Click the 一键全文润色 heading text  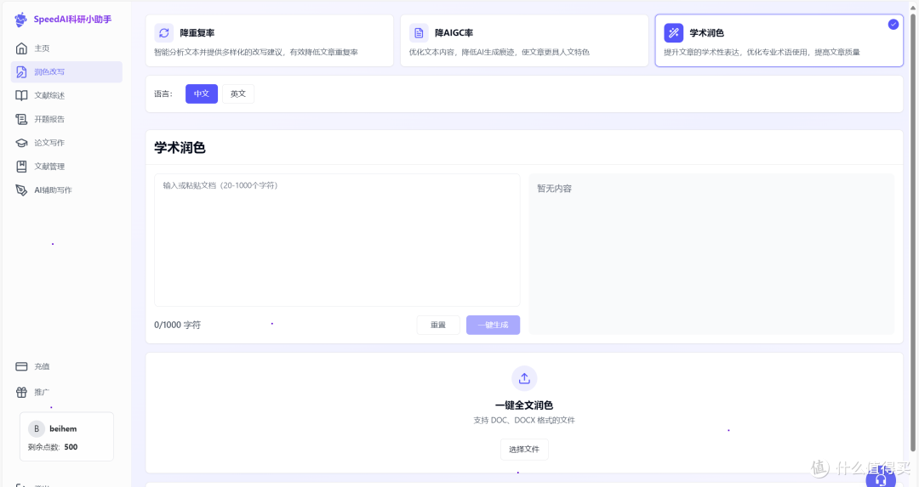(x=524, y=405)
